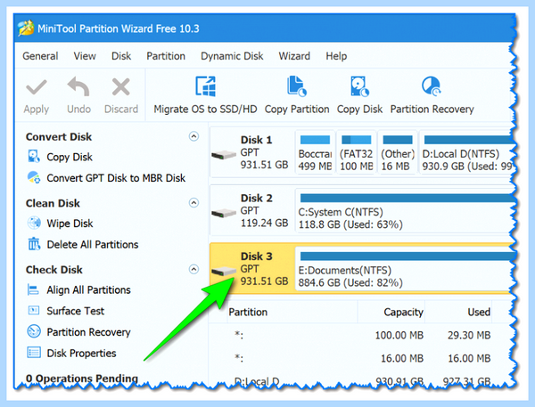Open the General menu
Image resolution: width=535 pixels, height=407 pixels.
click(40, 56)
